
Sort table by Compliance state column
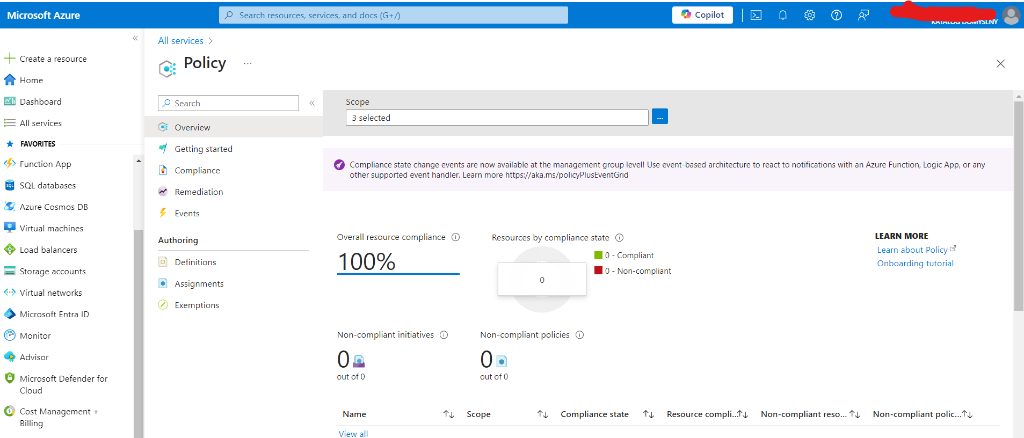649,414
